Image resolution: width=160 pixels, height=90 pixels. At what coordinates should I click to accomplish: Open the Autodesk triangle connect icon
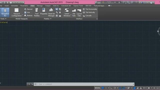tap(145, 3)
